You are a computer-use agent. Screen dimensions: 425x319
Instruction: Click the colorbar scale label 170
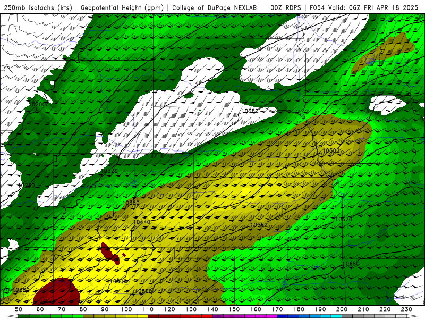(277, 309)
